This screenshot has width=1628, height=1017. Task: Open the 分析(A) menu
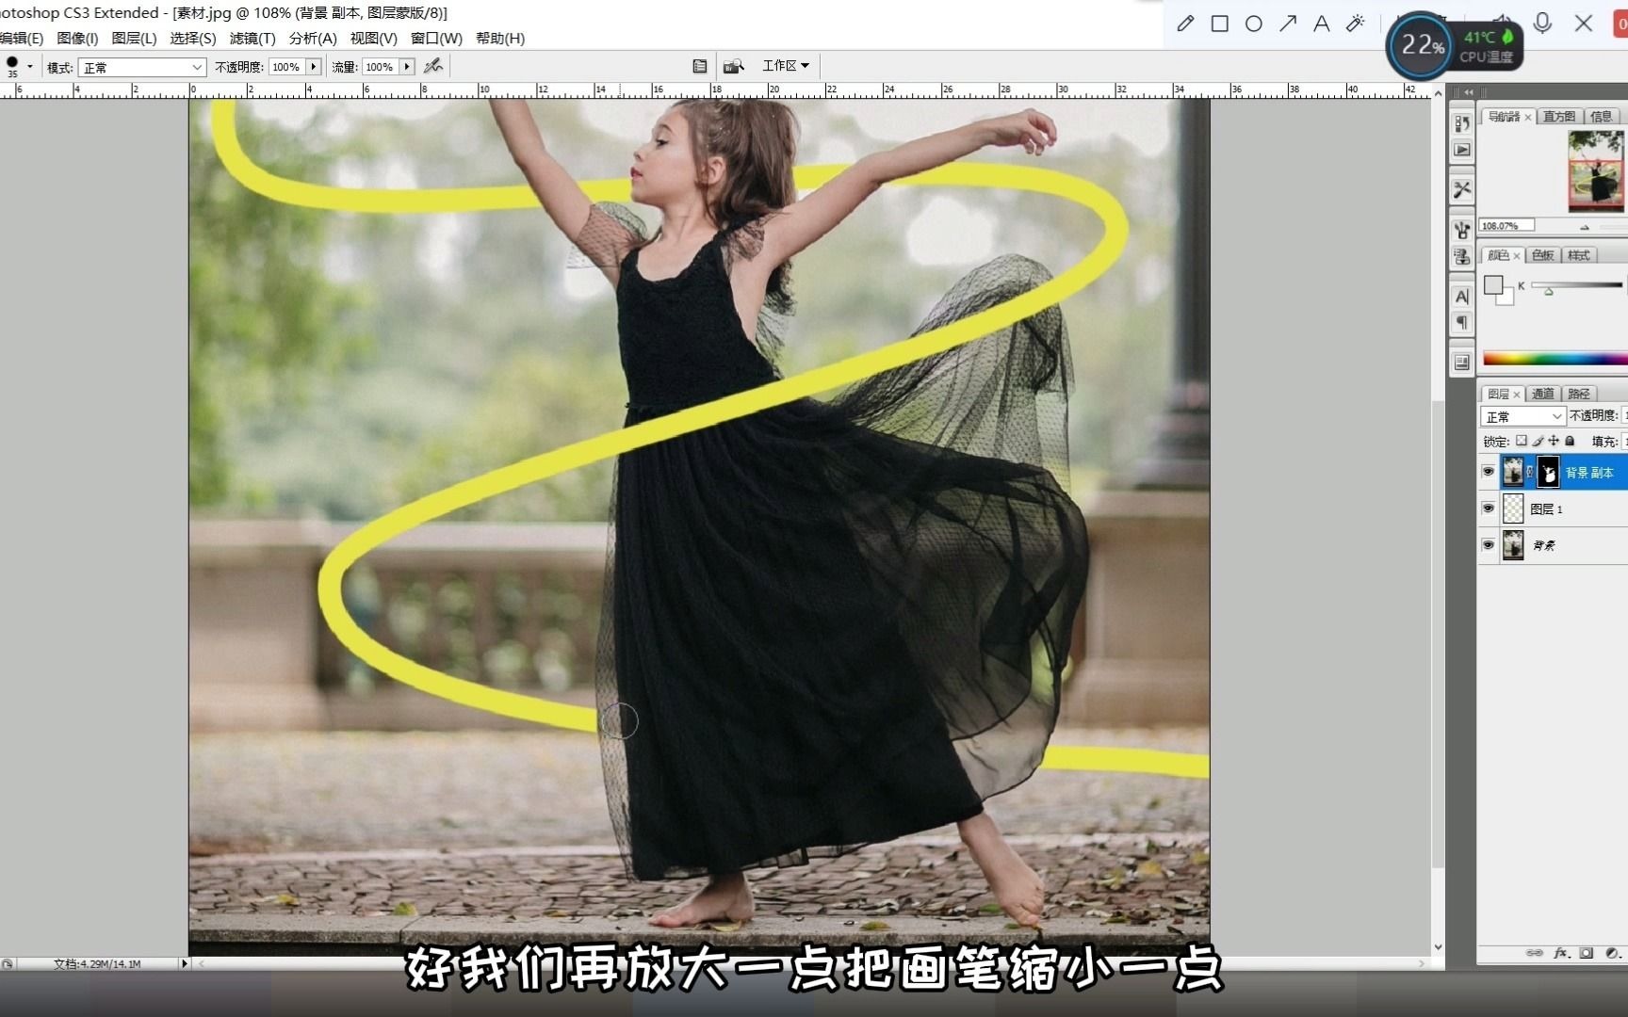(x=313, y=39)
